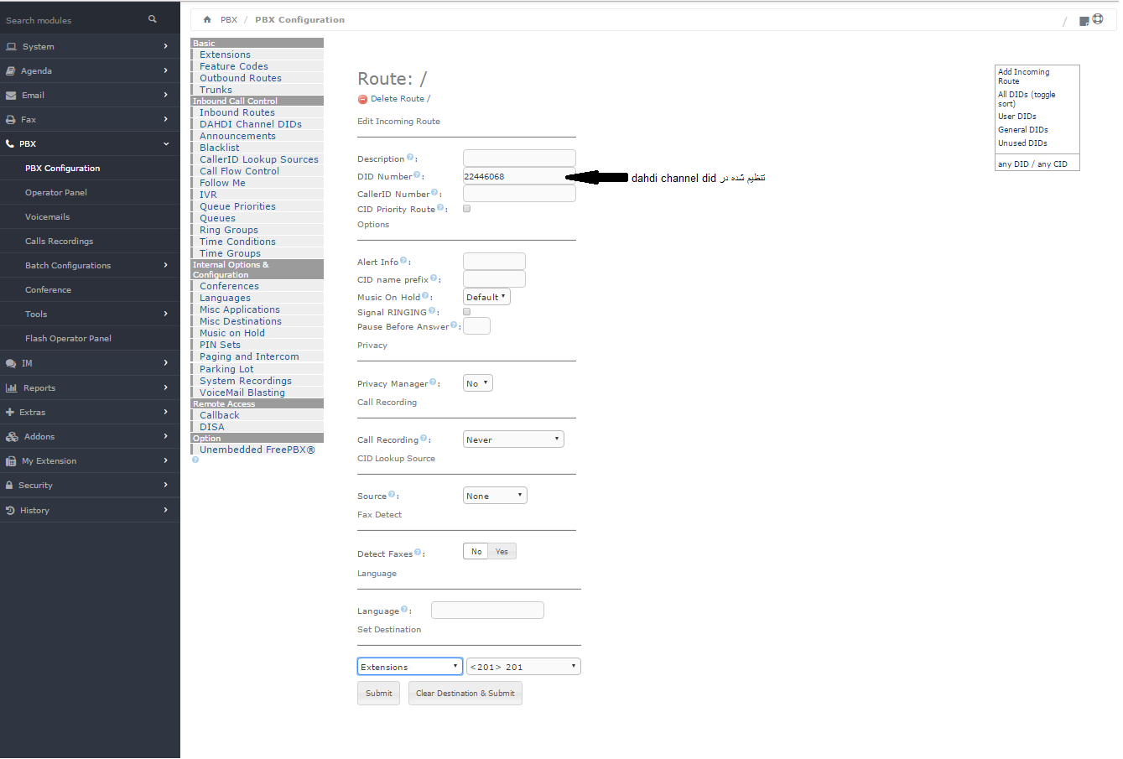Click the DID Number input field
The height and width of the screenshot is (759, 1123).
tap(519, 176)
